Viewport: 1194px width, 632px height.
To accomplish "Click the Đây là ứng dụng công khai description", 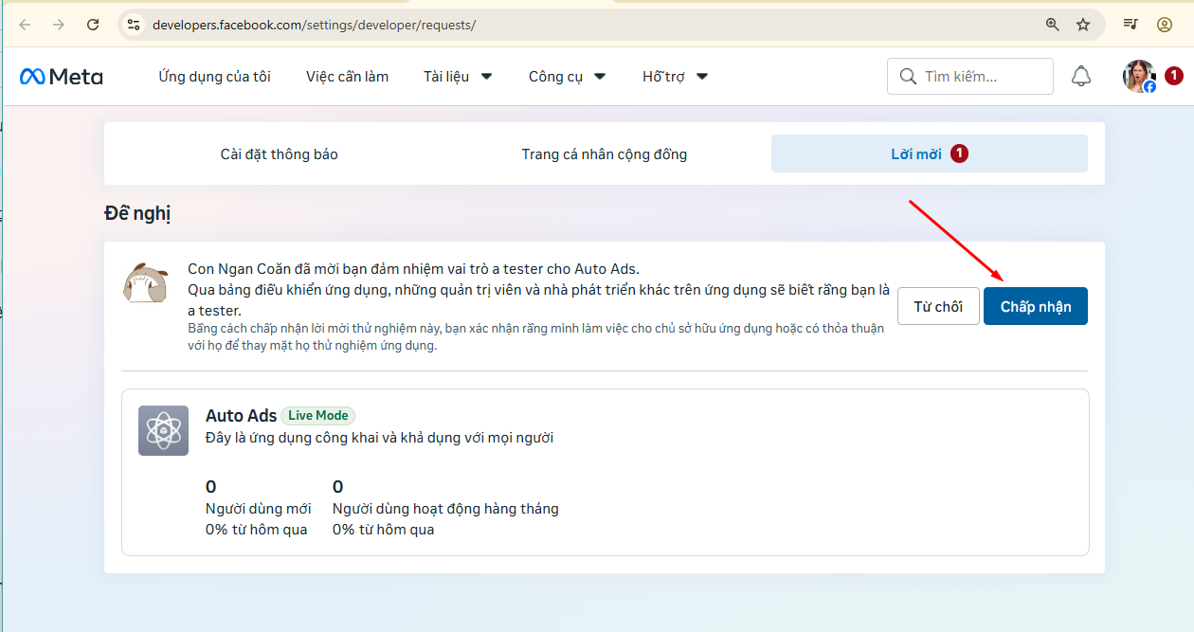I will point(379,438).
